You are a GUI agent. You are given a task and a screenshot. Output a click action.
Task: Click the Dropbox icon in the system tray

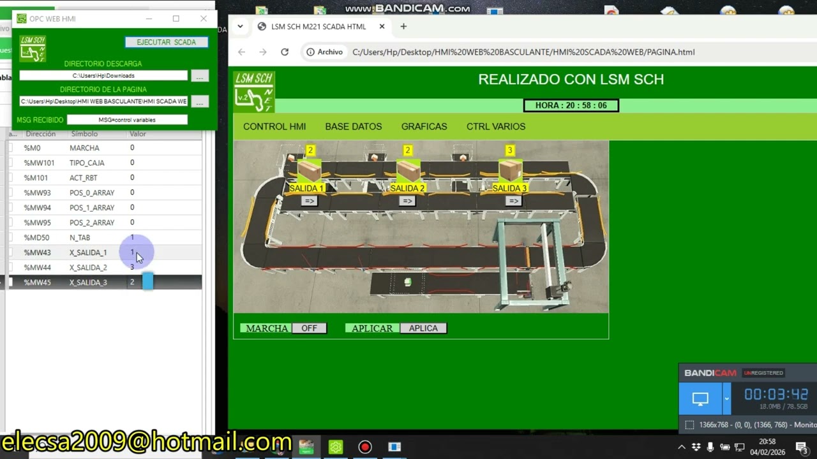click(696, 447)
